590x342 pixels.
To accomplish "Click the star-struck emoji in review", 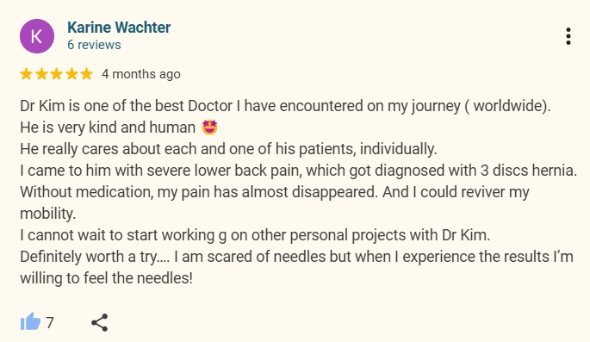I will (x=209, y=127).
